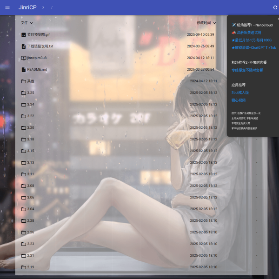The width and height of the screenshot is (279, 279).
Task: Click the document icon for README.md
Action: [x=24, y=70]
